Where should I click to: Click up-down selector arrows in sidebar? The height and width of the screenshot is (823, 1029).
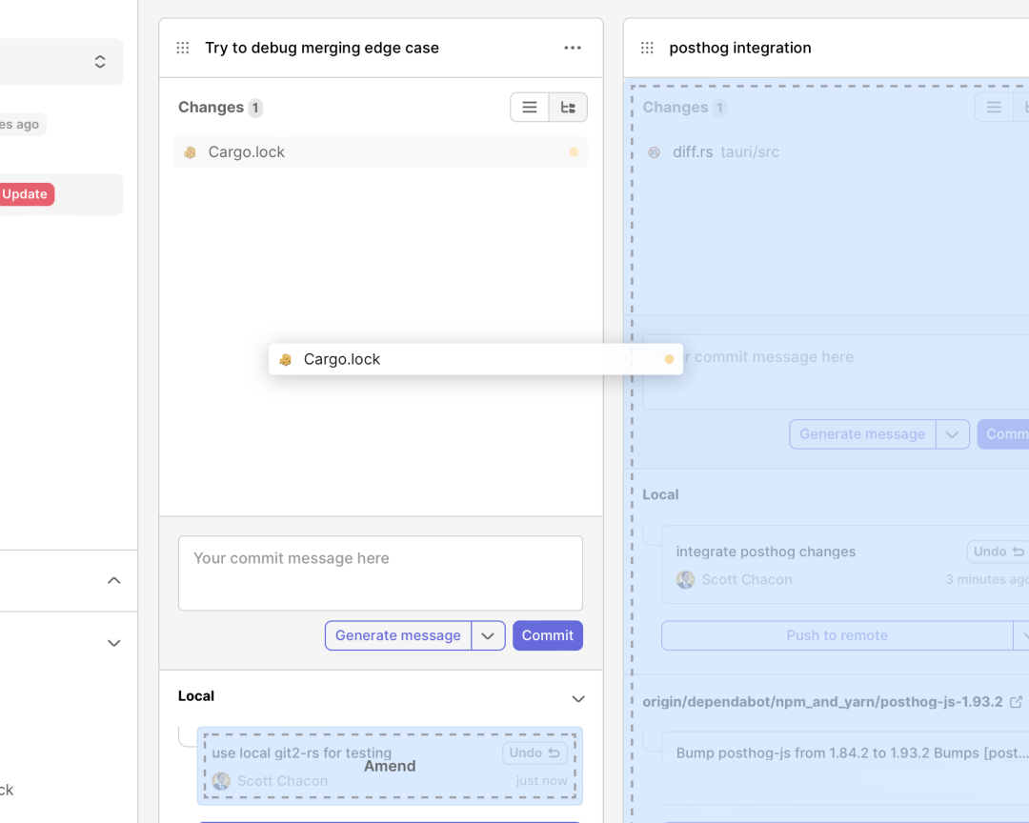[x=100, y=62]
